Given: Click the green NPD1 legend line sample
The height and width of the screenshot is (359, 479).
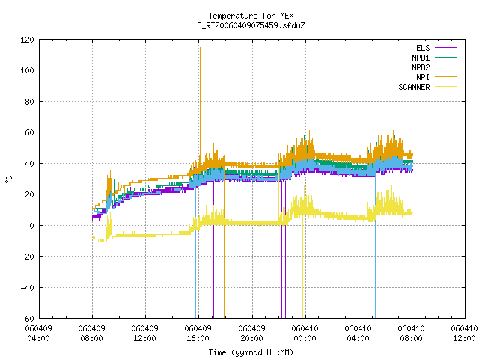Looking at the screenshot, I should pos(445,58).
